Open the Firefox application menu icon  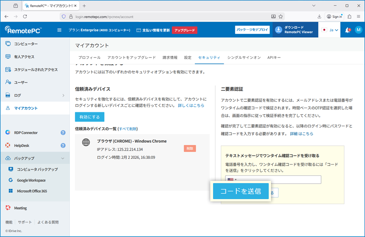pos(359,16)
